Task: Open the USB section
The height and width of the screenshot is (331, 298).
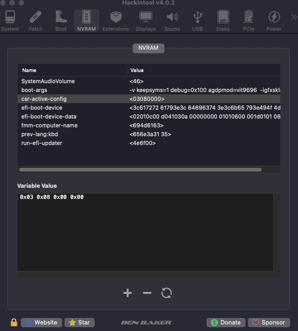Action: click(197, 20)
